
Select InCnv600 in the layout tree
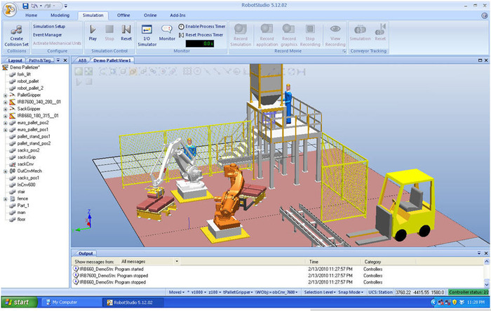(x=26, y=185)
